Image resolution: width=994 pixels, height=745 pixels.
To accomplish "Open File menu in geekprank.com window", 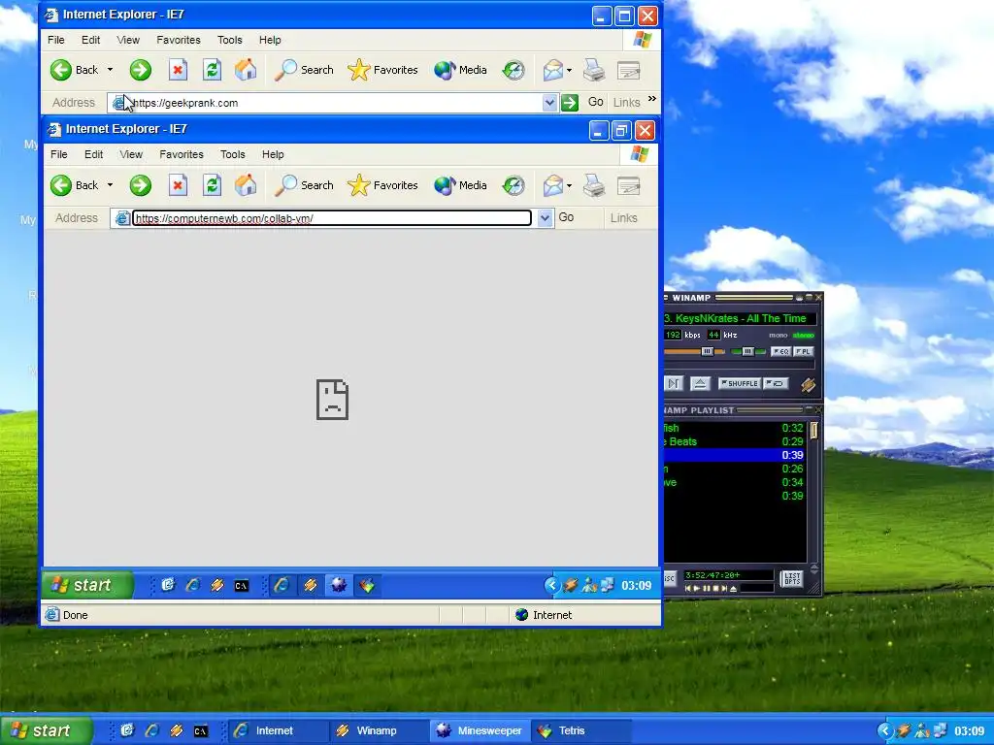I will (55, 40).
